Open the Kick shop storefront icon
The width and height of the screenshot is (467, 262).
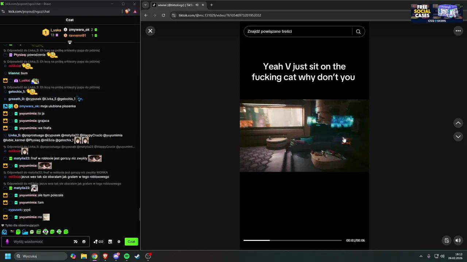(x=110, y=242)
